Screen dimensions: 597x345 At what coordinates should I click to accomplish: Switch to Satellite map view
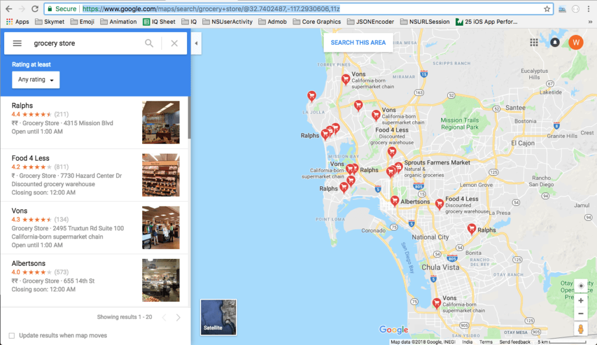[218, 317]
